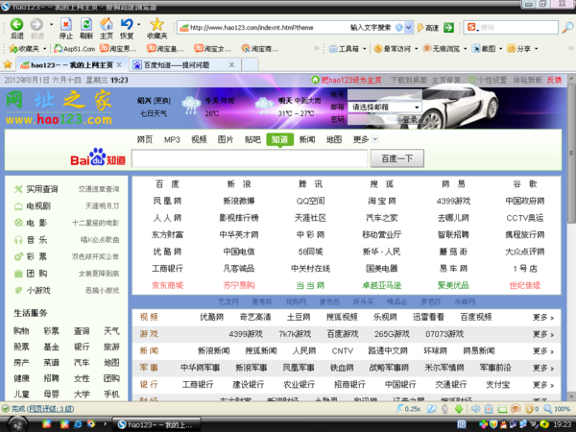Click the grey Forward arrow icon
Screen dimensions: 576x432
point(36,24)
